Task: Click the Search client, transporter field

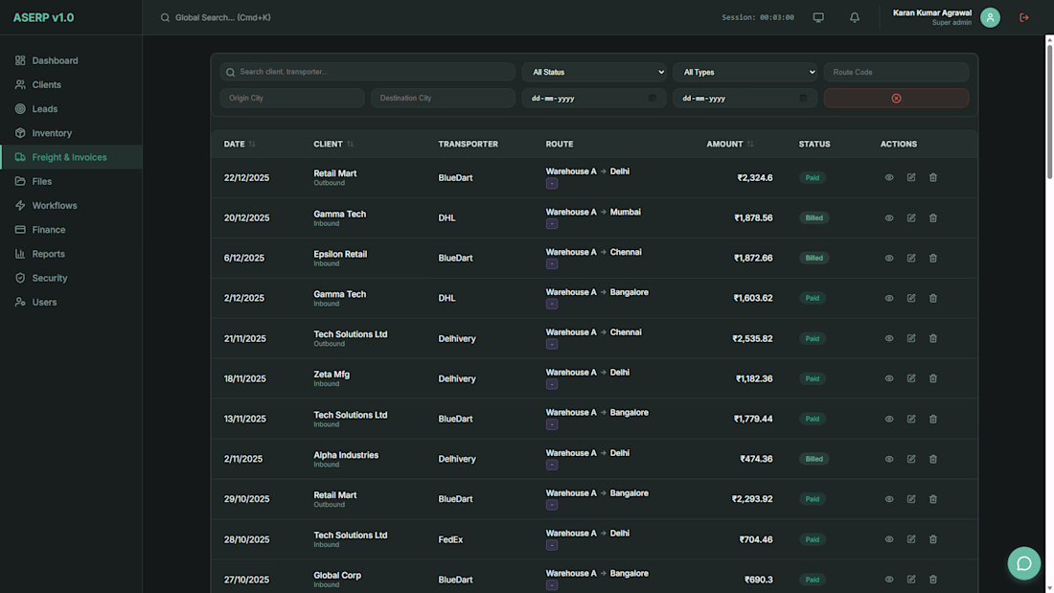Action: point(368,72)
